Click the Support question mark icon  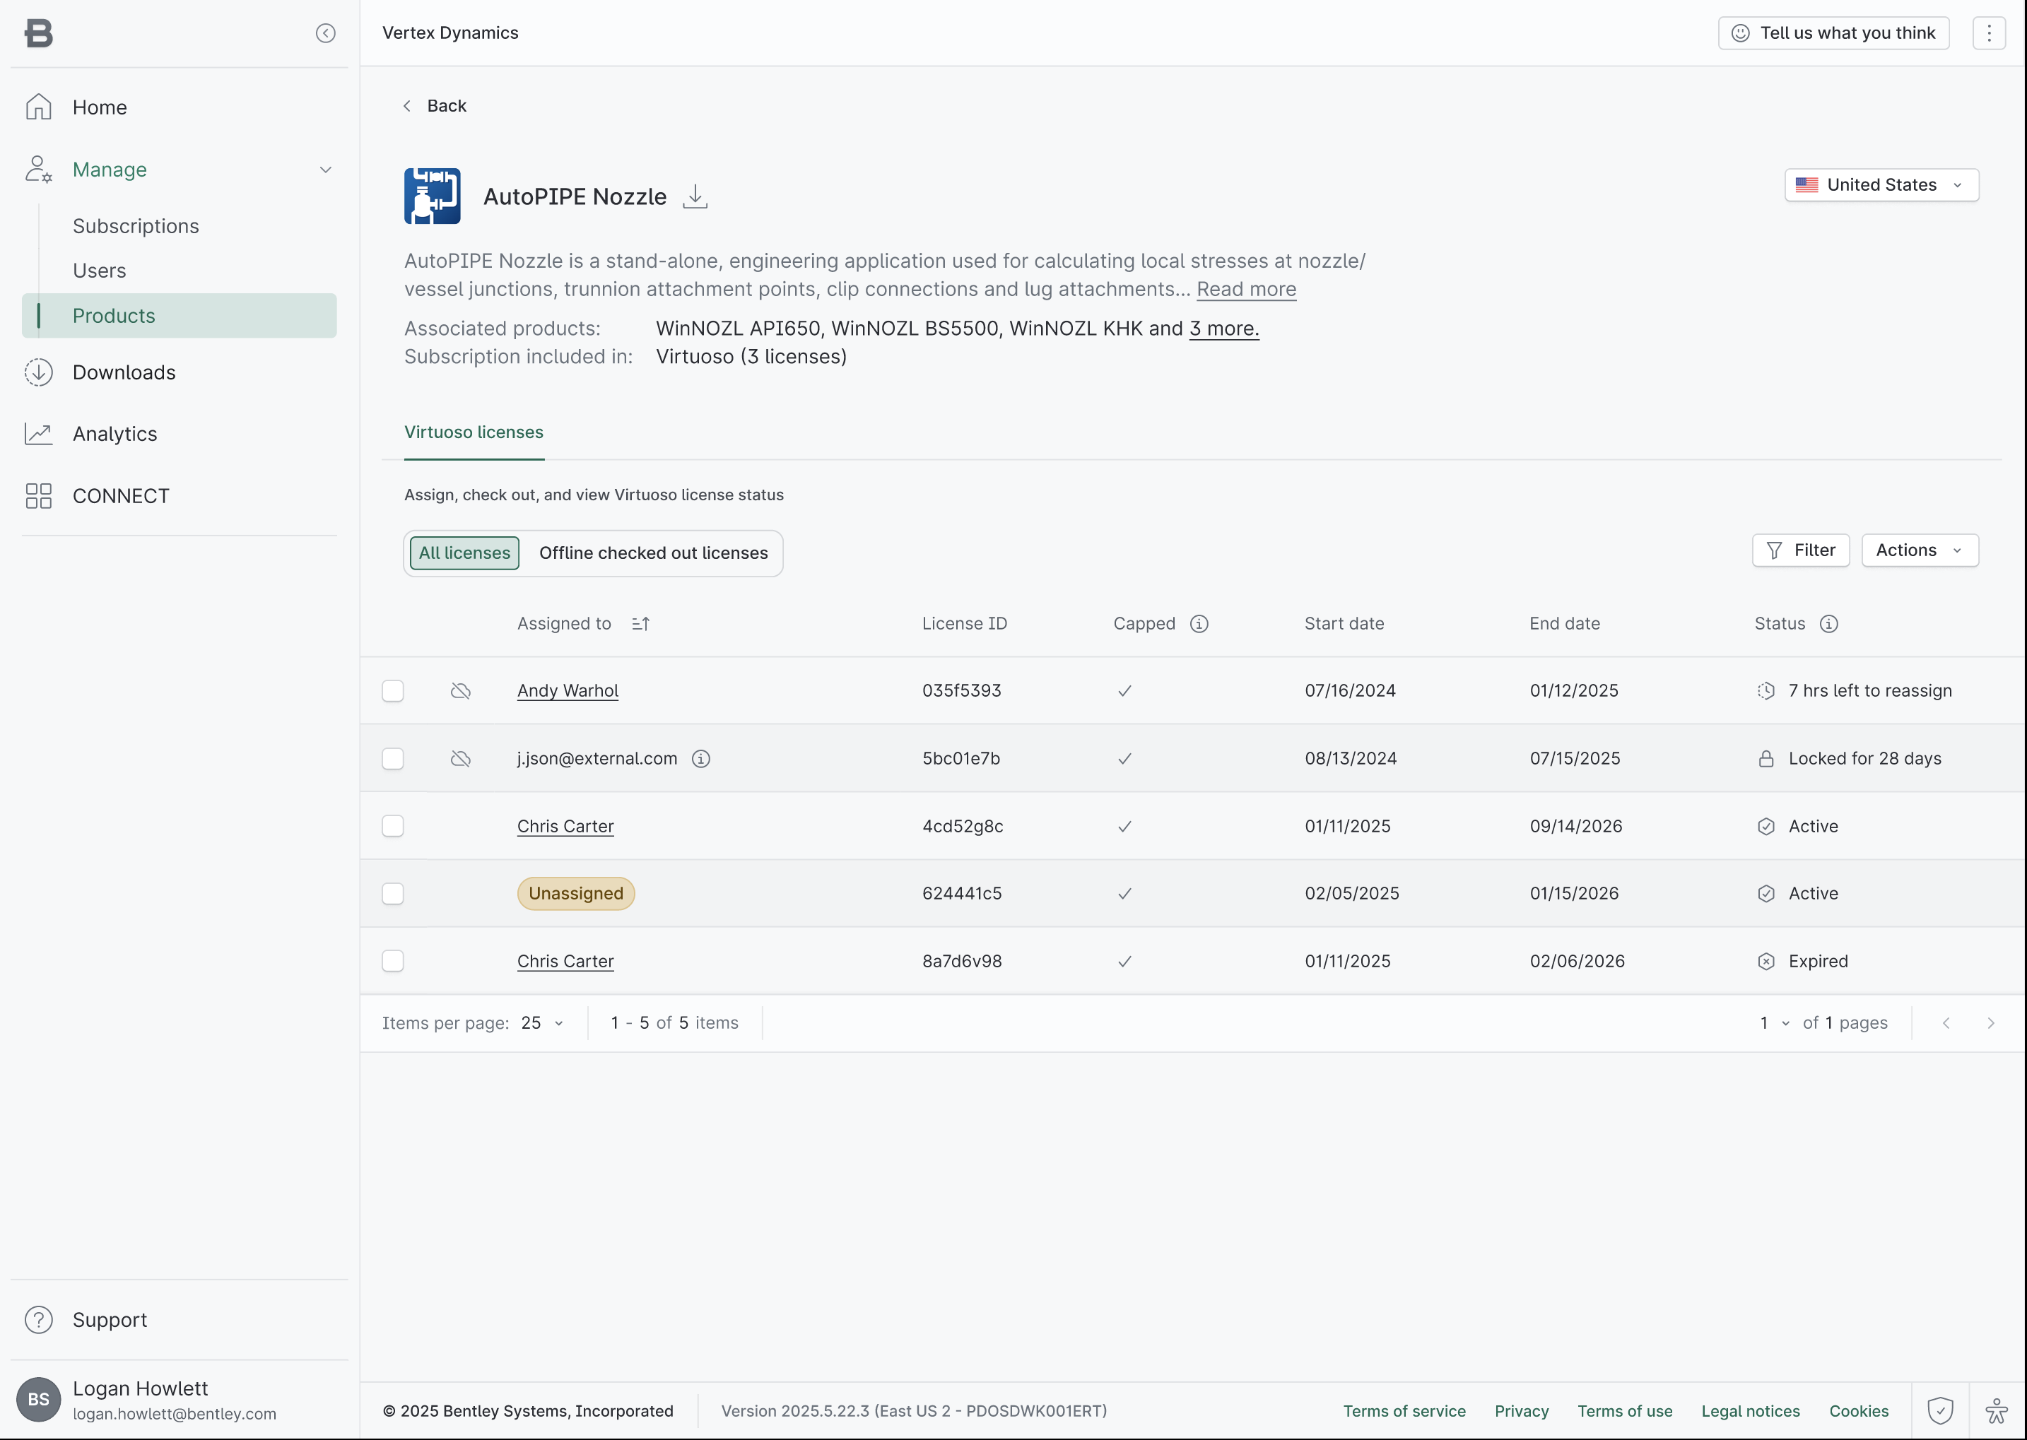tap(38, 1319)
